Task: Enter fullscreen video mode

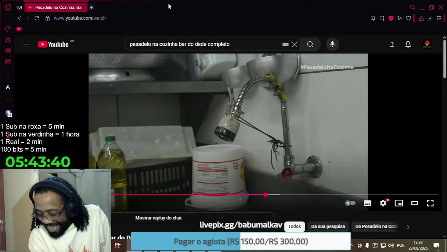Action: (x=430, y=203)
